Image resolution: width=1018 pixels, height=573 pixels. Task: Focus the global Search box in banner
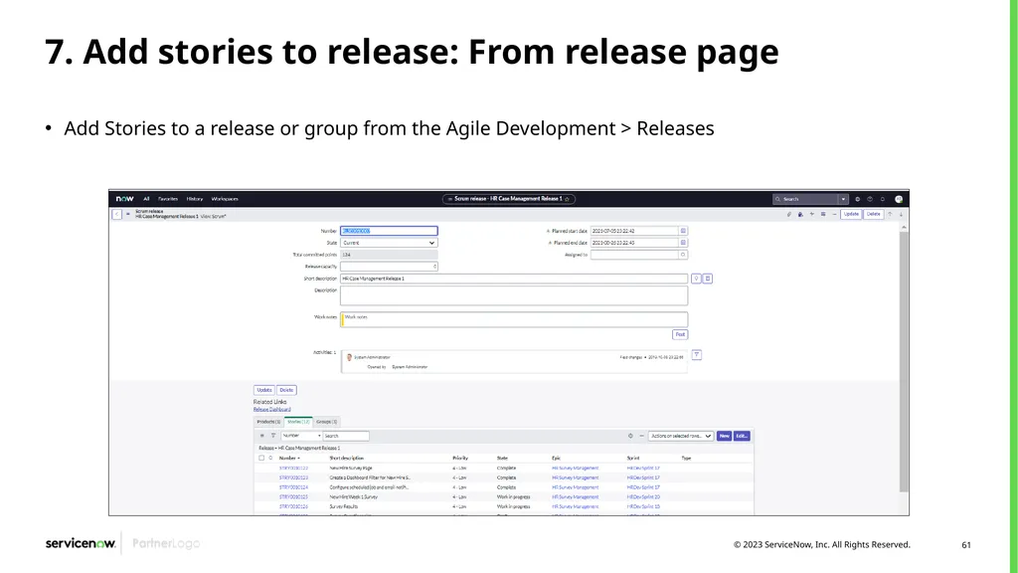coord(805,199)
